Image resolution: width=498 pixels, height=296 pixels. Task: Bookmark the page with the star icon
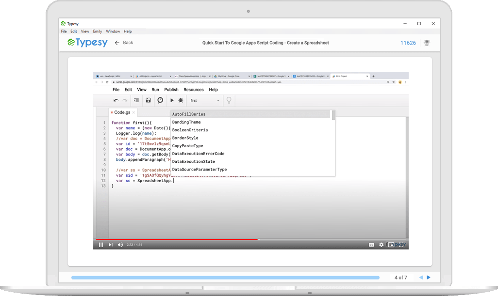click(394, 82)
